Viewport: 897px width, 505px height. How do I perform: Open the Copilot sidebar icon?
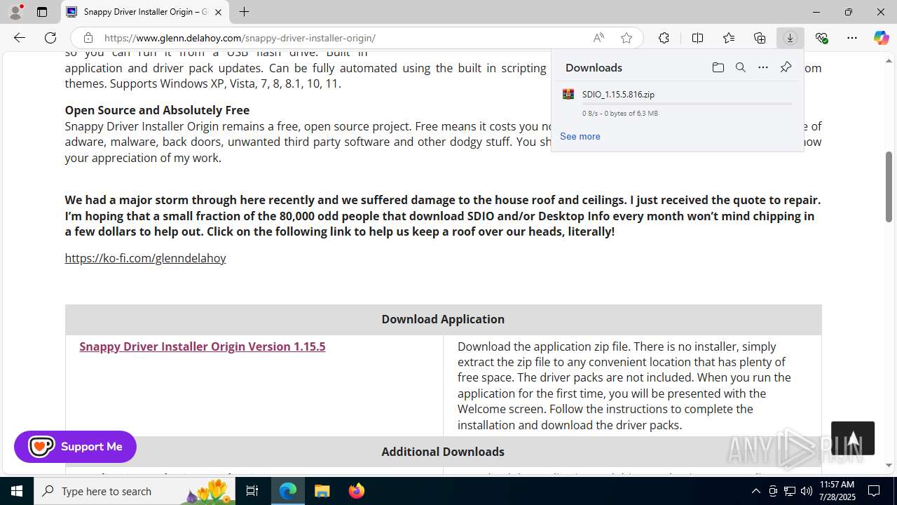(x=881, y=38)
